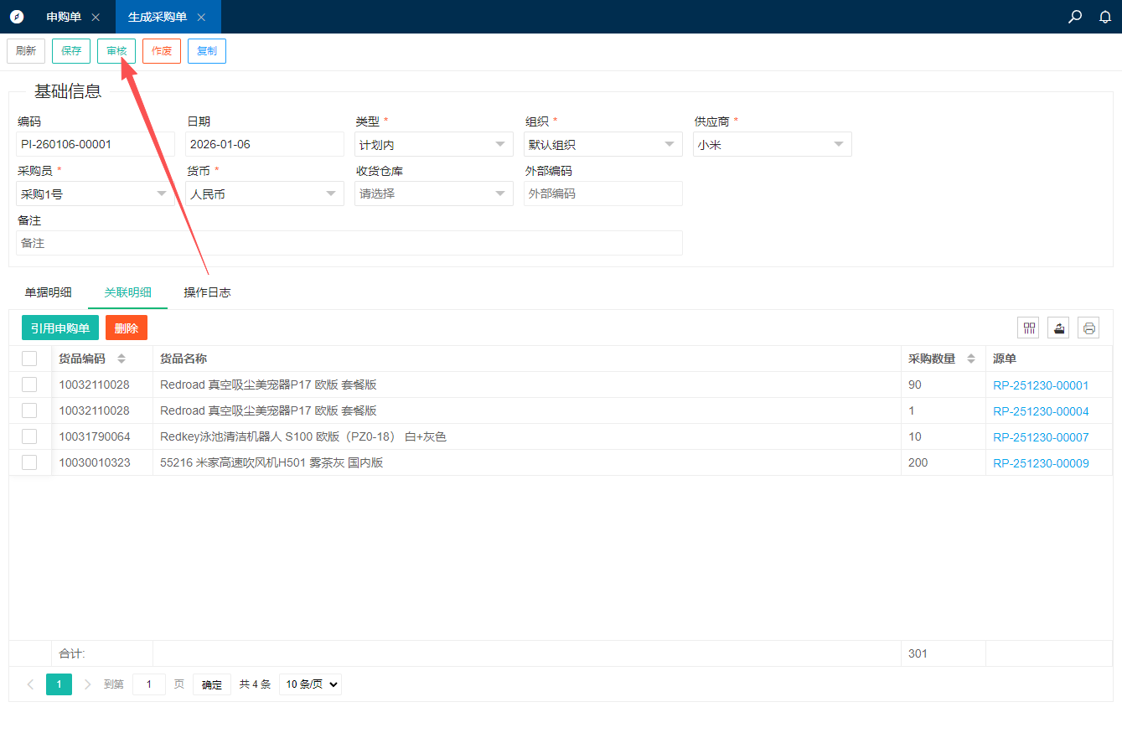1122x733 pixels.
Task: Click the column filter icon above table
Action: pyautogui.click(x=1028, y=328)
